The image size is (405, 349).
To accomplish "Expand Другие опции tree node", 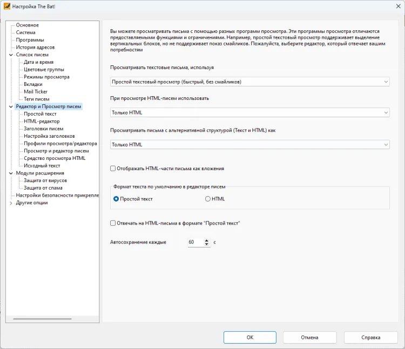I will click(x=11, y=203).
